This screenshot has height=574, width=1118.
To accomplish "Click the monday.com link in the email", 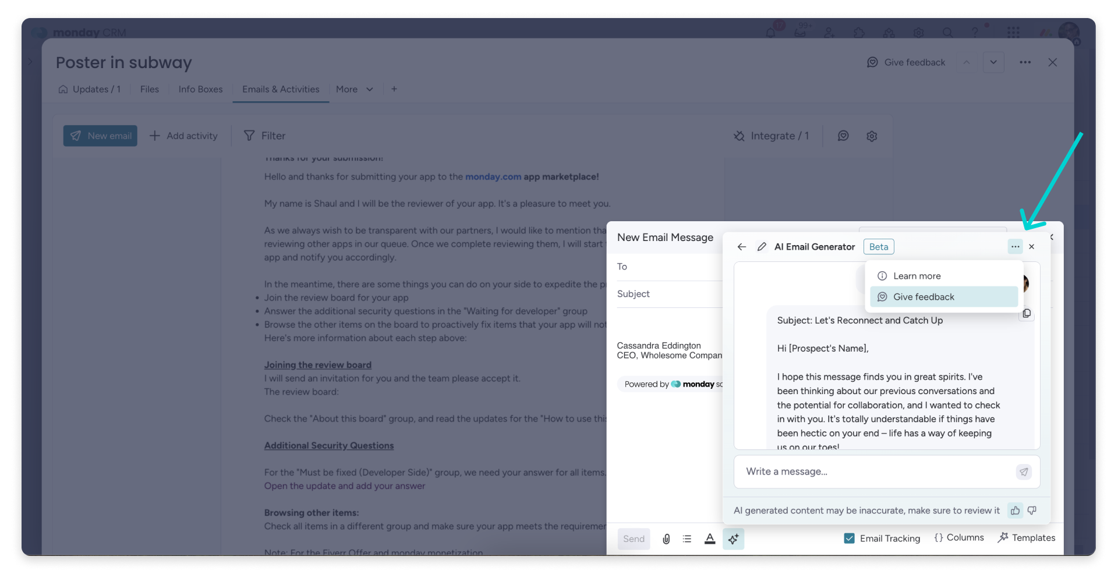I will click(493, 177).
